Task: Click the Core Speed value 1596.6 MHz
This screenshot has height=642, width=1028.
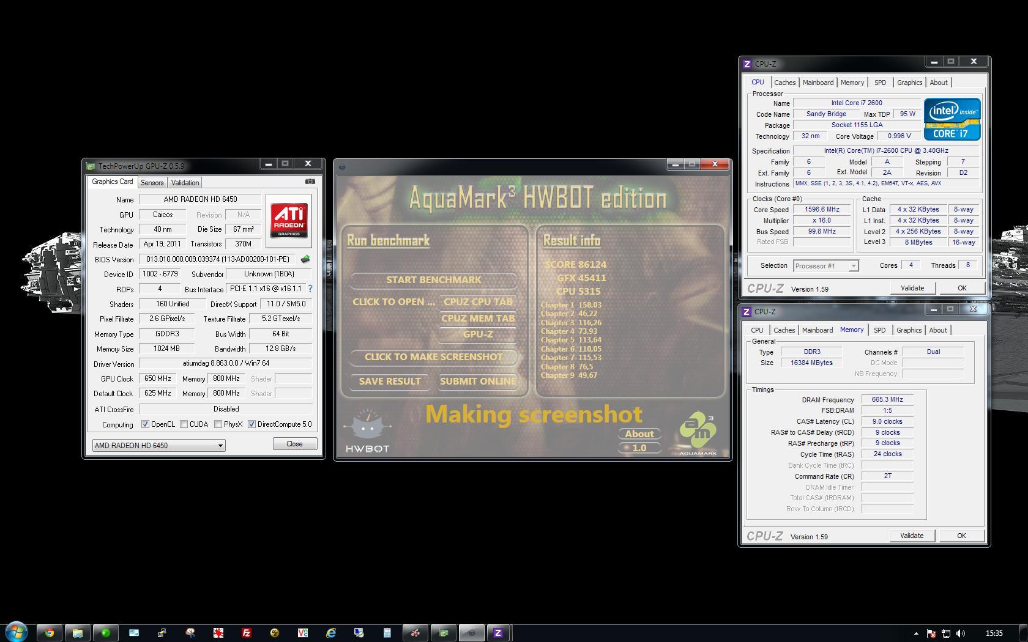Action: [822, 209]
